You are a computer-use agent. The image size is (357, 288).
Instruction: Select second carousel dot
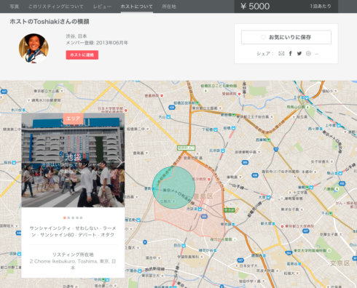tap(68, 217)
